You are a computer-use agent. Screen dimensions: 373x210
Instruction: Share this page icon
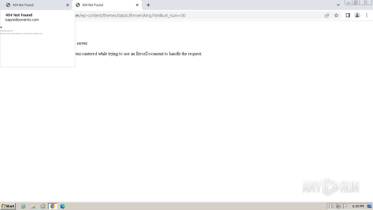point(327,15)
